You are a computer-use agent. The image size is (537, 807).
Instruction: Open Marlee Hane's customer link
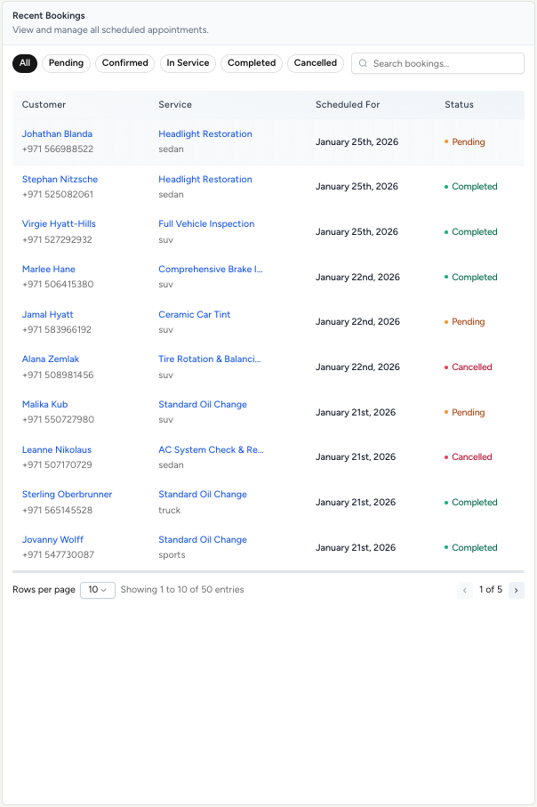48,269
